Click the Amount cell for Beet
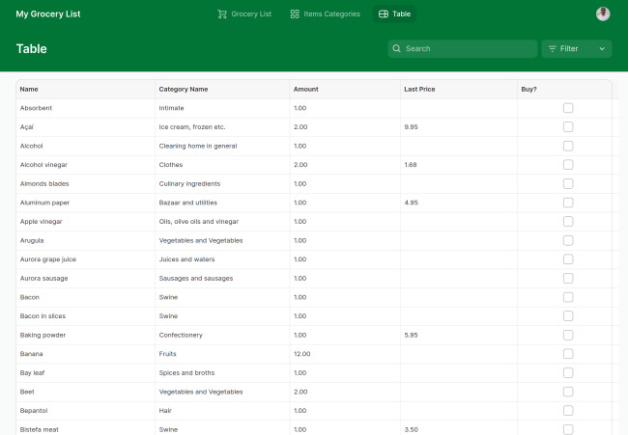 click(x=300, y=392)
